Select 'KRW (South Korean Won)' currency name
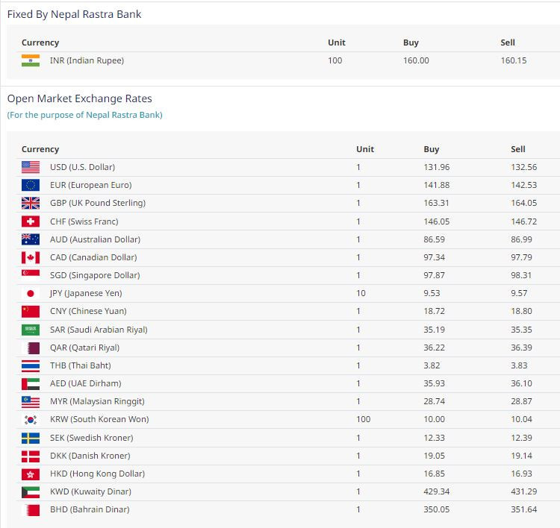The width and height of the screenshot is (560, 528). (99, 419)
